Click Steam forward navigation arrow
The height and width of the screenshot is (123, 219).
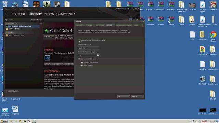pos(12,14)
